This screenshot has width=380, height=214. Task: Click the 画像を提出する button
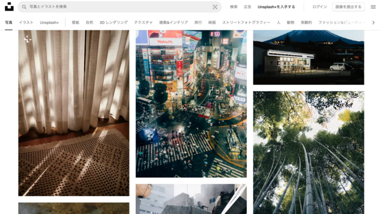(x=349, y=7)
